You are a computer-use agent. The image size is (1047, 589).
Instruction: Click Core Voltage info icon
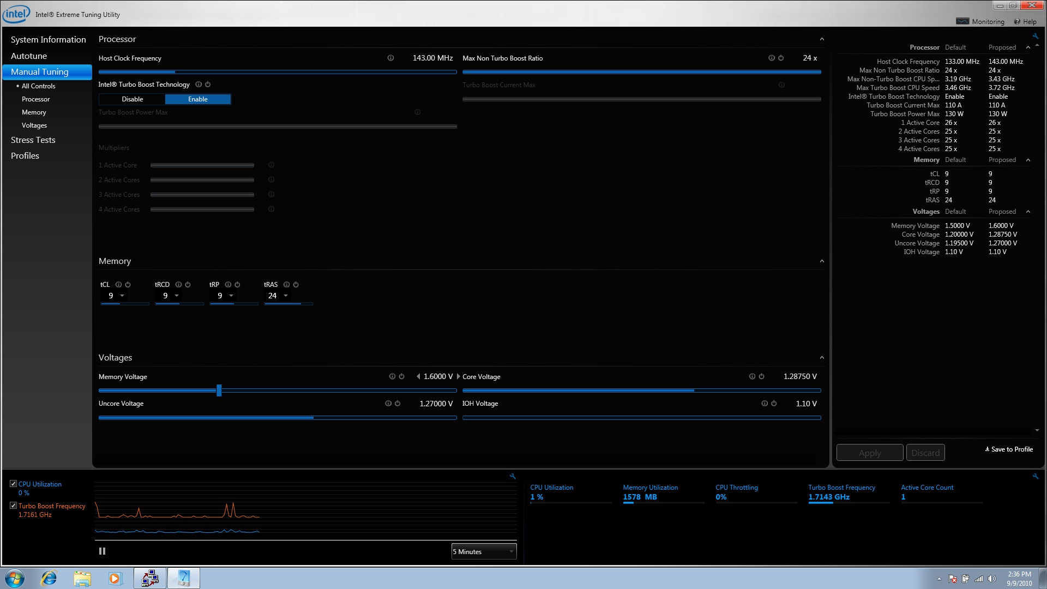coord(752,376)
